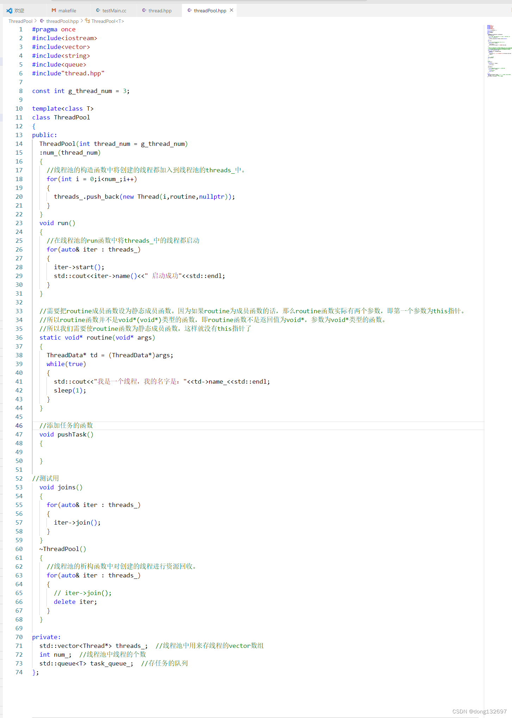This screenshot has height=718, width=512.
Task: Click '~ThreadPool()' destructor line
Action: (63, 549)
